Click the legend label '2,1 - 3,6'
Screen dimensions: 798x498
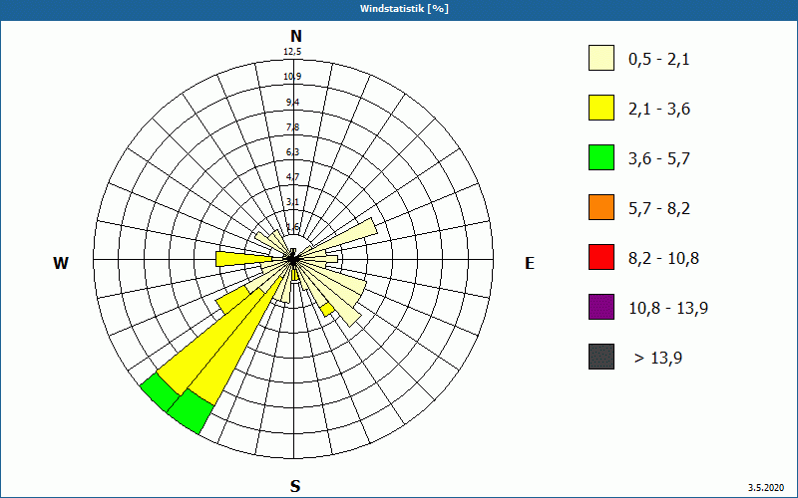659,110
